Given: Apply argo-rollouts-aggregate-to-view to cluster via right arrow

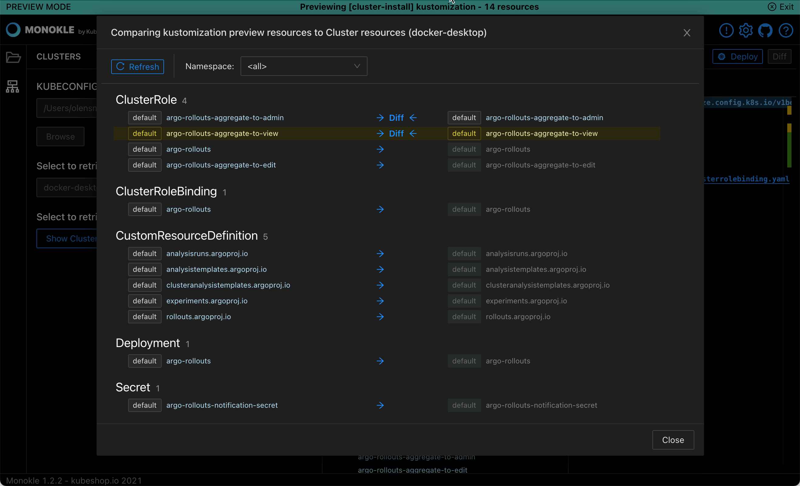Looking at the screenshot, I should click(380, 133).
